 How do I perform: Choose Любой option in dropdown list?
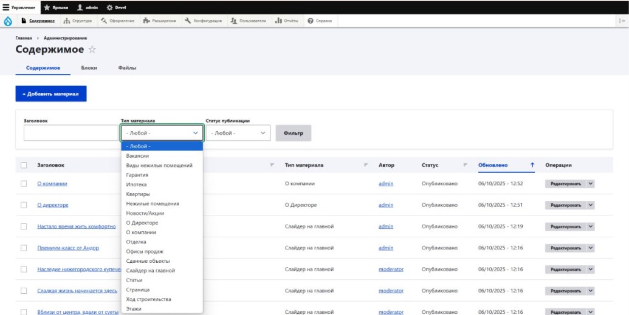[162, 146]
